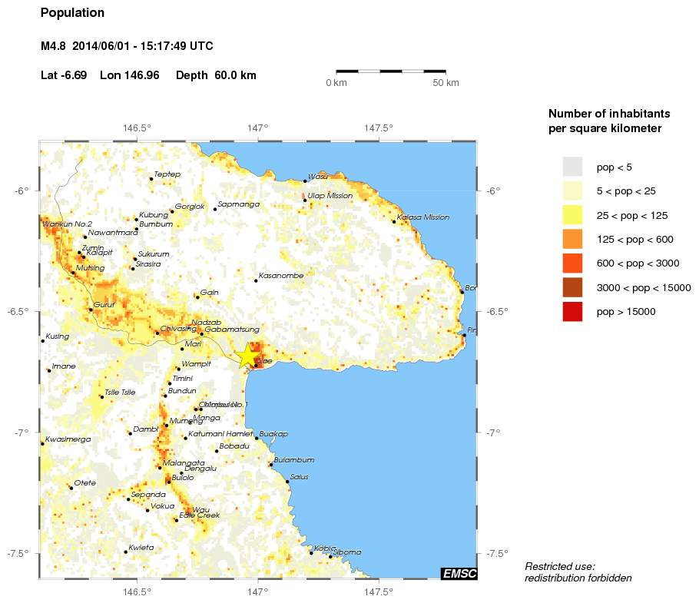Screen dimensions: 699x603
Task: Click the Otete town marker dot
Action: [71, 488]
